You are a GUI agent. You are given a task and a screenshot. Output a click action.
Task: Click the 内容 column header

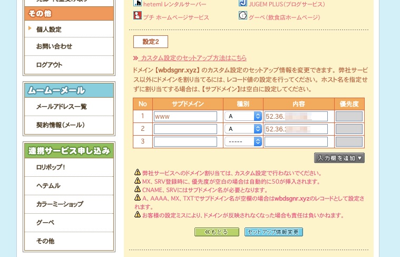tap(299, 104)
